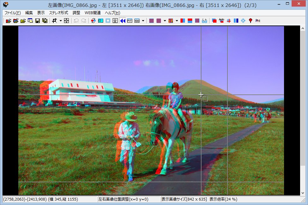Click the application icon in title bar
308x205 pixels.
click(6, 4)
